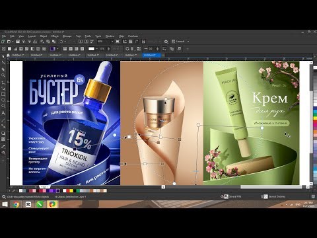Select the Pick tool in the toolbox
This screenshot has height=238, width=317.
click(x=3, y=57)
